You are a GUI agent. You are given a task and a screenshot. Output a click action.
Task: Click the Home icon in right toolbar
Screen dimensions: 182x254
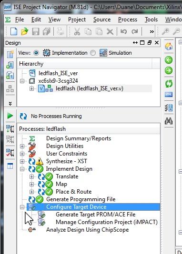tap(169, 46)
